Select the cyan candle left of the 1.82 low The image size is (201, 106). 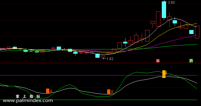(x=97, y=56)
